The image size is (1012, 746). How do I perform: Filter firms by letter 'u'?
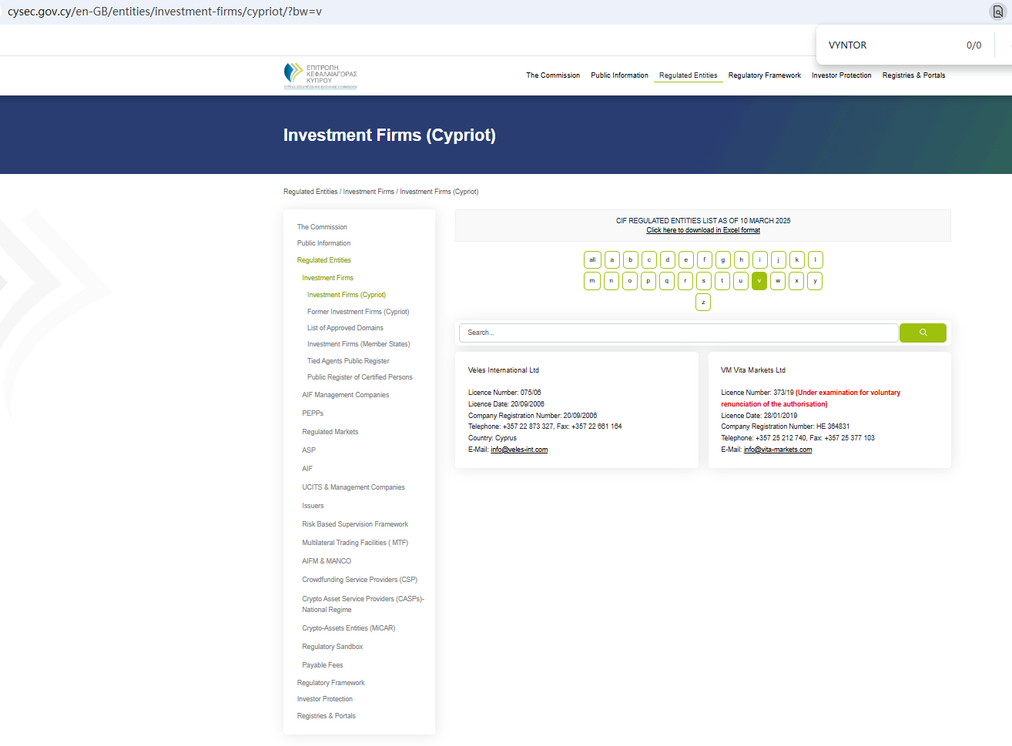tap(741, 281)
